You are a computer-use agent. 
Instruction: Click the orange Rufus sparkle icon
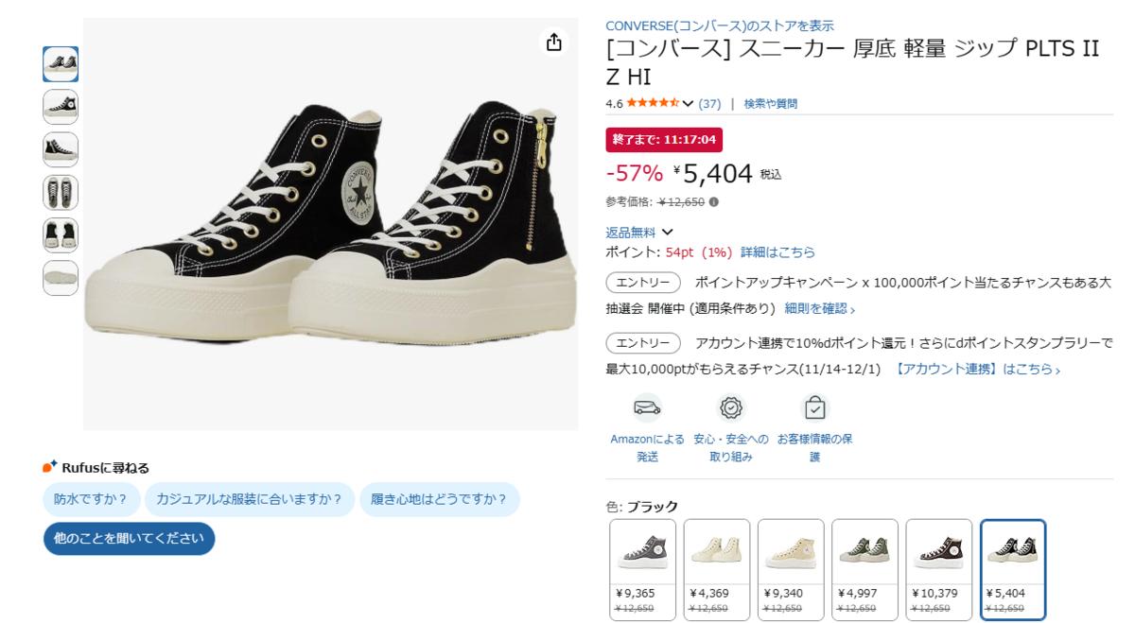tap(50, 466)
